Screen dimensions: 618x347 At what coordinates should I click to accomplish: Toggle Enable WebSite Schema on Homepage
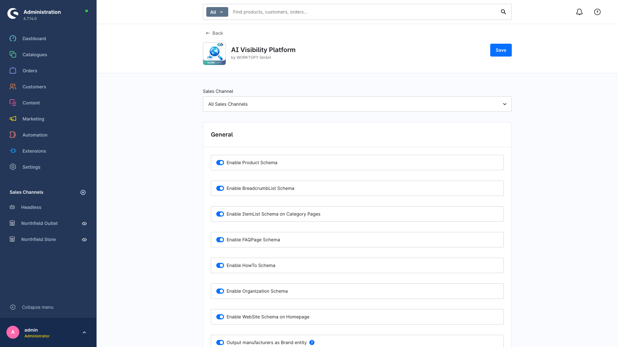[x=220, y=317]
